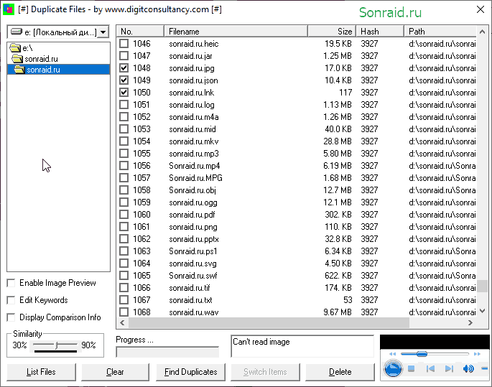This screenshot has width=492, height=387.
Task: Uncheck the box for file 1050 sonraid.ru.lnk
Action: coord(124,92)
